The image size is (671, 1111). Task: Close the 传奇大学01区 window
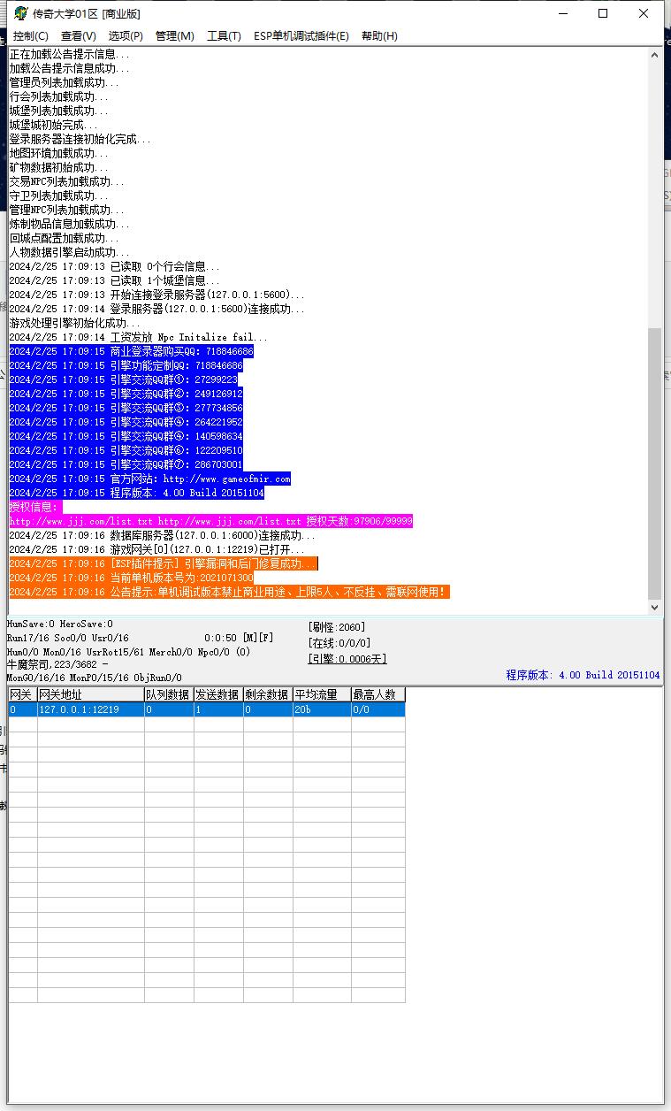click(x=644, y=13)
